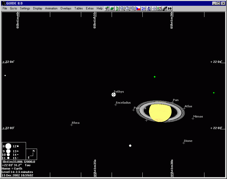Open the File menu

coord(5,8)
